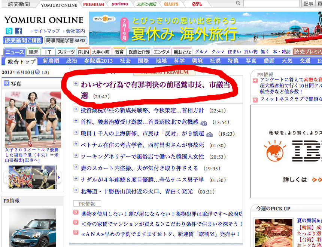Image resolution: width=322 pixels, height=247 pixels.
Task: Open headline 妻のスカート内盗撮
Action: pos(139,168)
